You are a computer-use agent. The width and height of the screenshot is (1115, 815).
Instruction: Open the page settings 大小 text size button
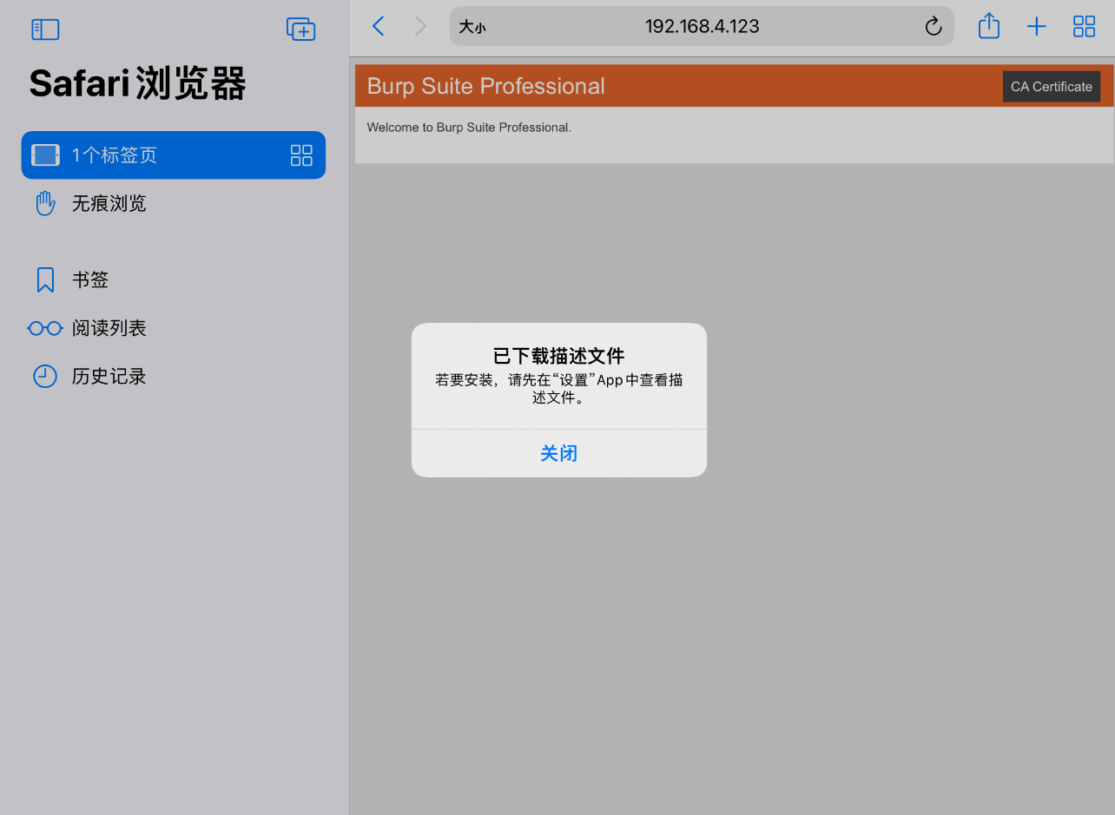[x=472, y=27]
